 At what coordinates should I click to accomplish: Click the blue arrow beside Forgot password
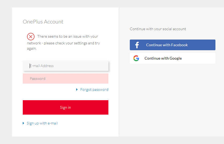(x=77, y=89)
